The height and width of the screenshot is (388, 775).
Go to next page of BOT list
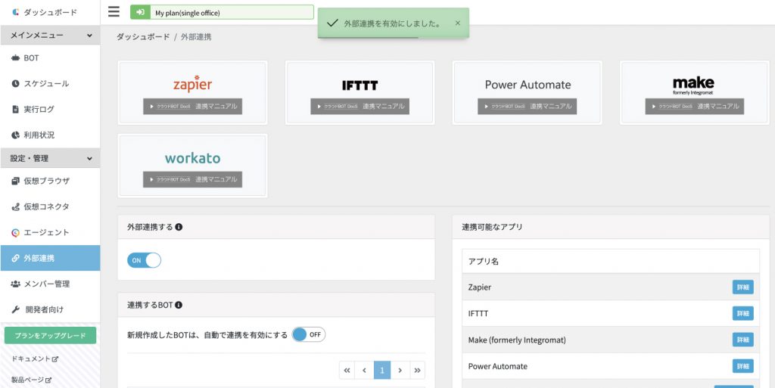point(400,371)
